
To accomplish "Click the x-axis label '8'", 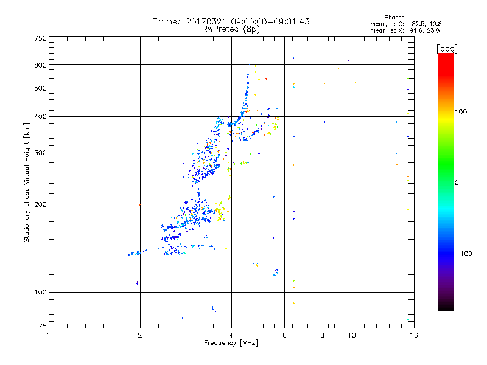I will pos(323,335).
